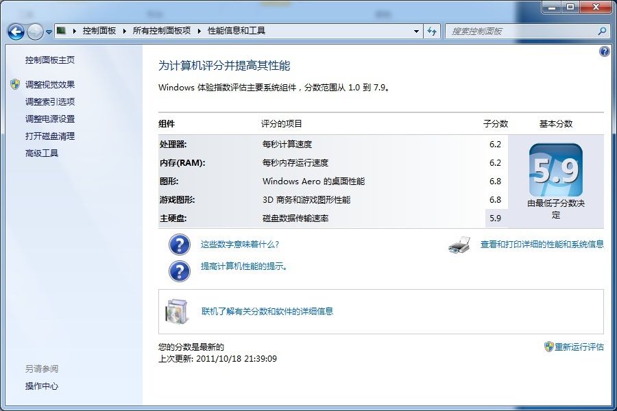Maximize the window
This screenshot has width=617, height=411.
click(x=570, y=7)
